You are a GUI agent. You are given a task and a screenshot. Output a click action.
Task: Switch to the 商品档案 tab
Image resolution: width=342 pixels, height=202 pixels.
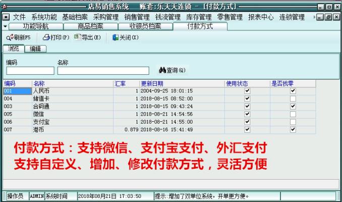pyautogui.click(x=90, y=26)
